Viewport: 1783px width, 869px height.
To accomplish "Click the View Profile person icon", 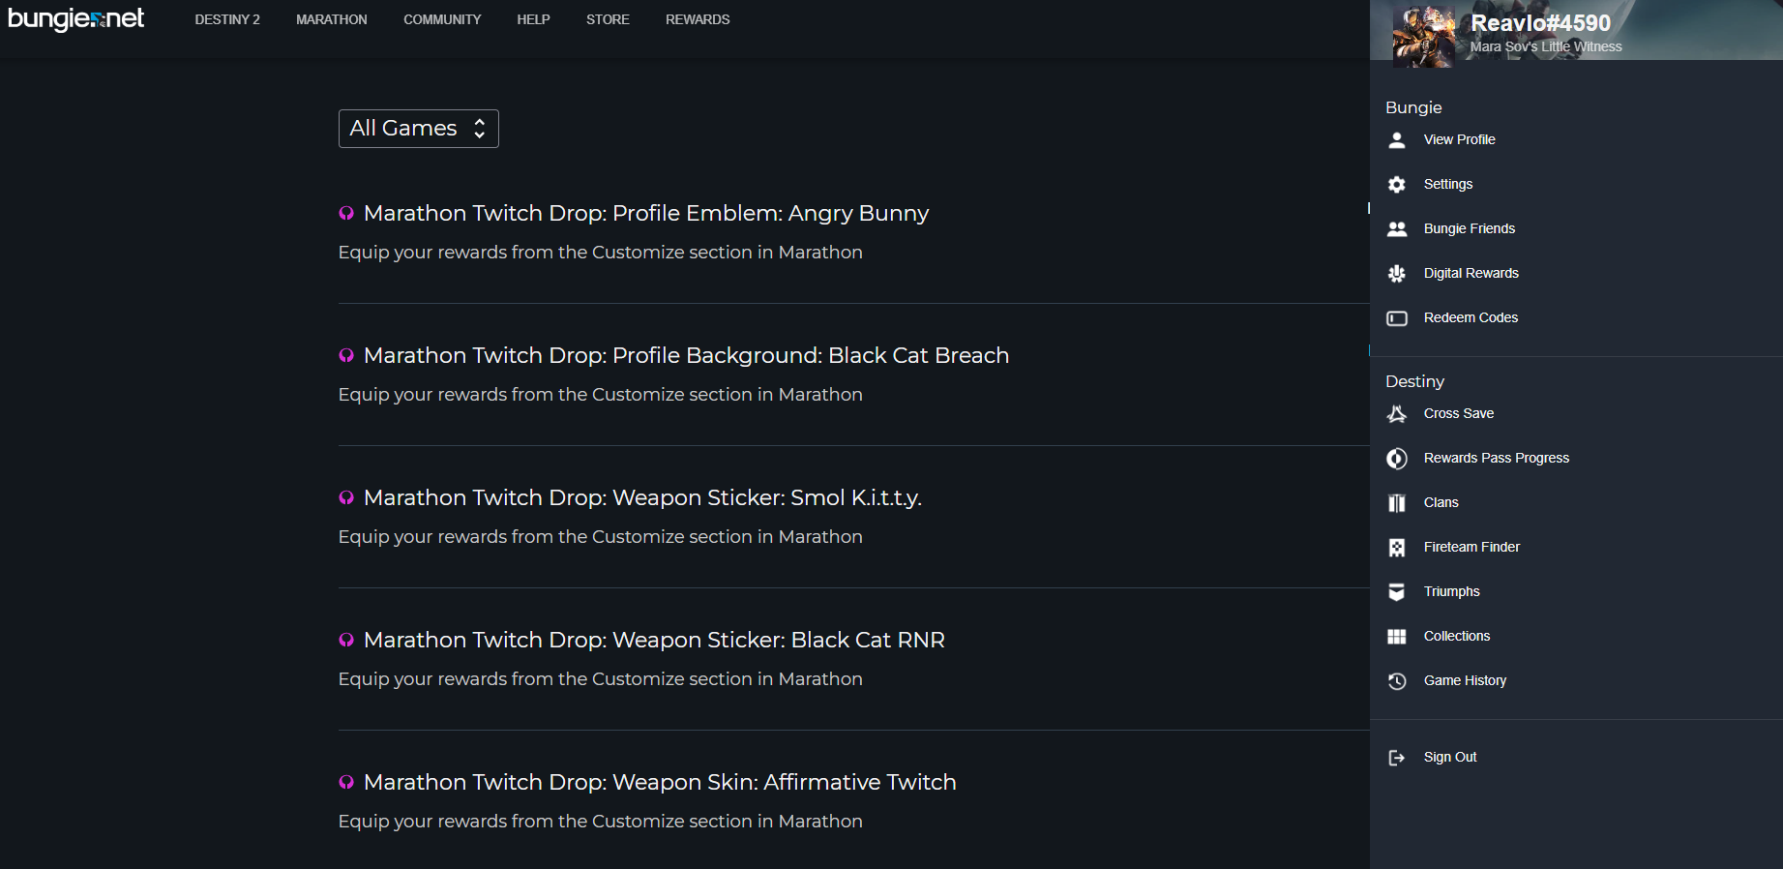I will coord(1396,140).
